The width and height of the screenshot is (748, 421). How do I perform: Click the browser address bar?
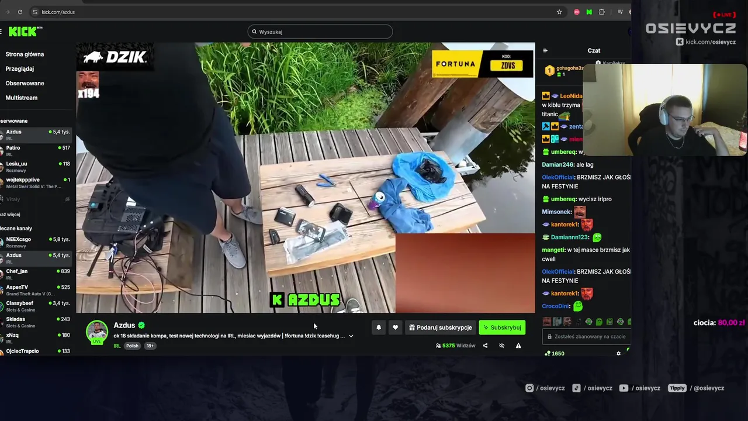tap(295, 12)
